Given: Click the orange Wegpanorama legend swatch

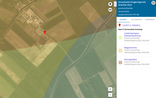Looking at the screenshot, I should tap(120, 50).
